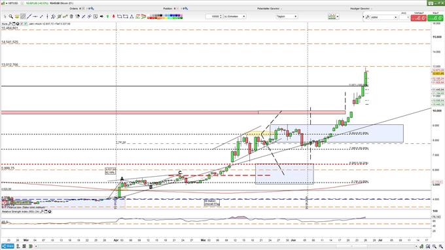The width and height of the screenshot is (445, 250).
Task: Select the trend line drawing tool
Action: [x=29, y=16]
